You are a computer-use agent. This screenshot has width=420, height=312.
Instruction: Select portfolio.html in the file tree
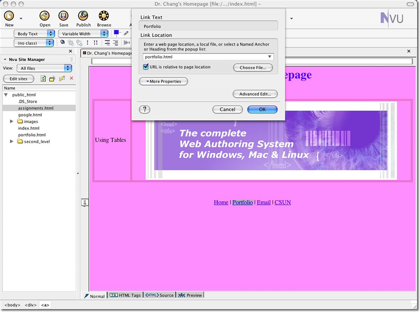[x=32, y=135]
